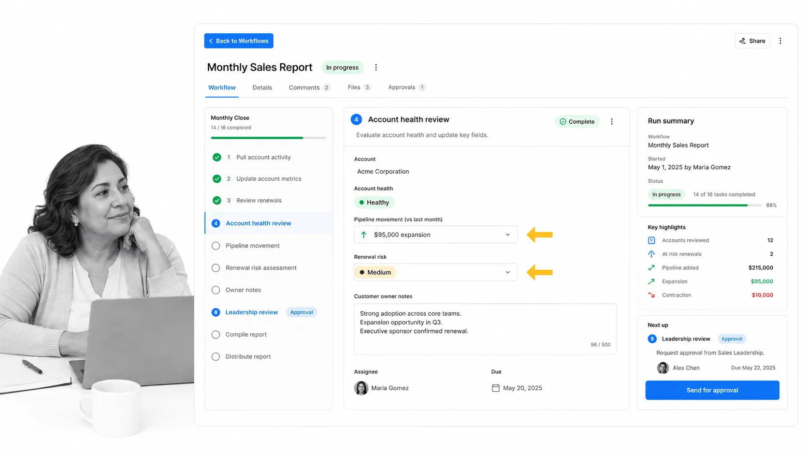Select the empty circle for Pipeline movement step

(x=216, y=246)
